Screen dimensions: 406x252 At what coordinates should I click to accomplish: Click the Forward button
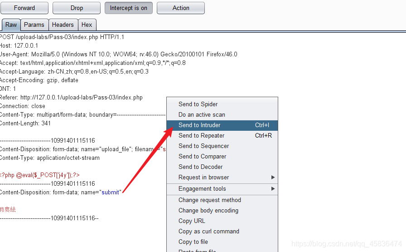tap(24, 8)
